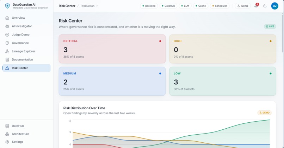Select Judge Demo in sidebar
Screen dimensions: 284x148
tap(26, 34)
